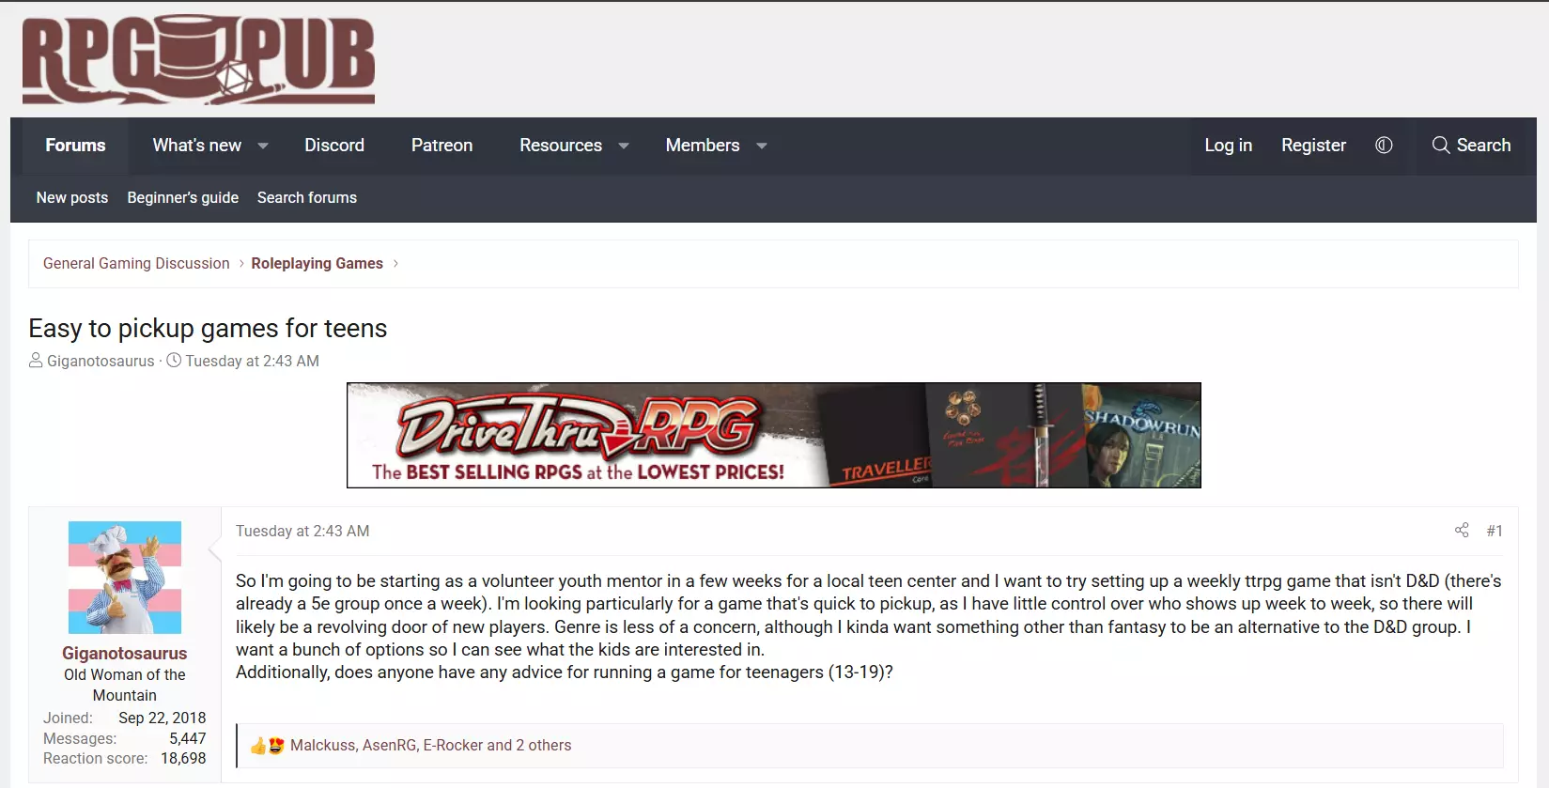This screenshot has height=788, width=1549.
Task: Open the #1 post permalink
Action: click(1495, 531)
